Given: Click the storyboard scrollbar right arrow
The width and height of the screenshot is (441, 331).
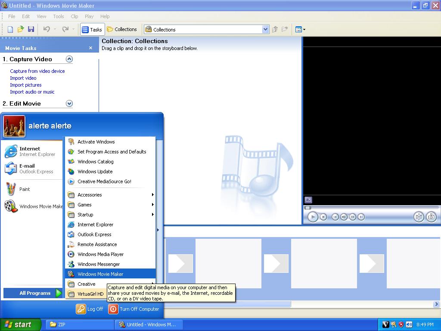Looking at the screenshot, I should 436,304.
